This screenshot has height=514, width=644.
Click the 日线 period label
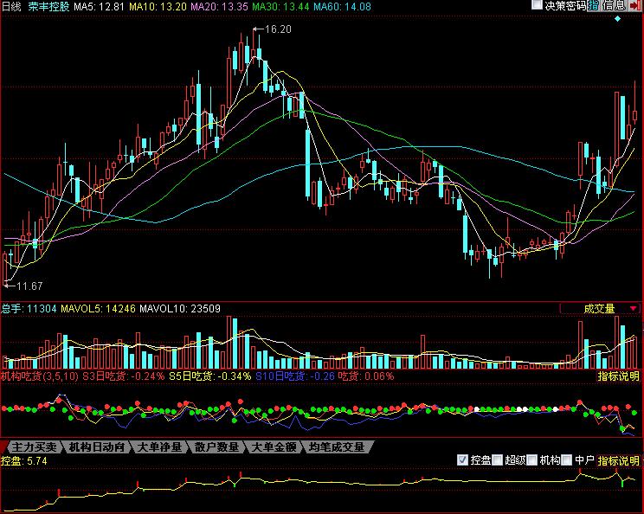tap(11, 6)
